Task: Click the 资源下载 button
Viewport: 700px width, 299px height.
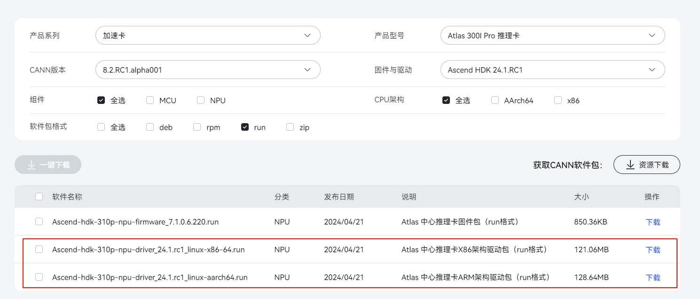Action: 647,165
